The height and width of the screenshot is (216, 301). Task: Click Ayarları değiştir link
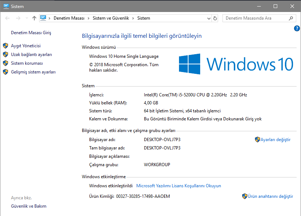pyautogui.click(x=275, y=140)
